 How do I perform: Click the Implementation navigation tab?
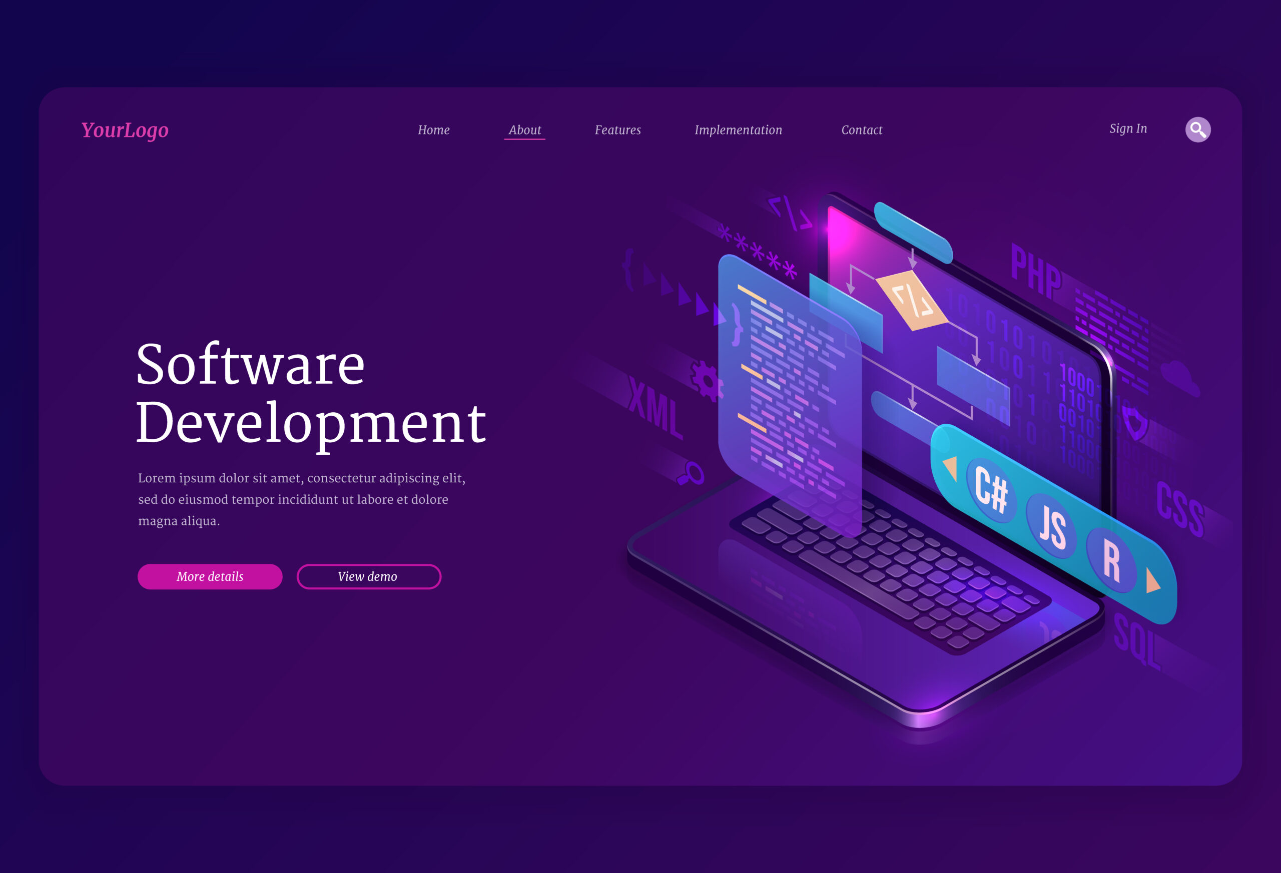tap(738, 130)
